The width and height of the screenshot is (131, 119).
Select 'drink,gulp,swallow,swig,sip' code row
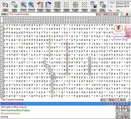click(65, 107)
